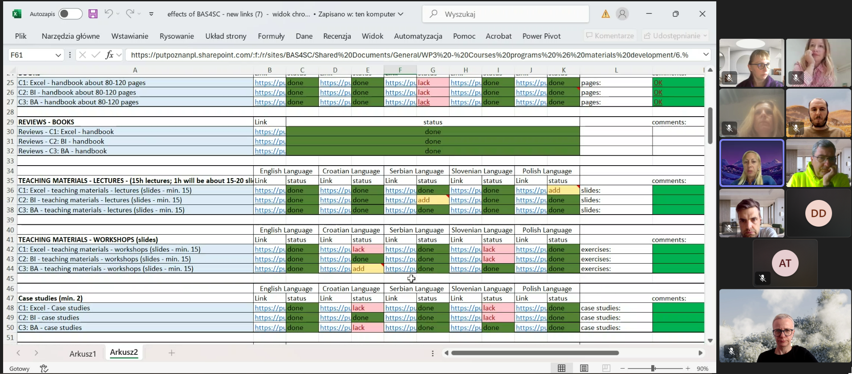Select the yellow 'add' cell in row 37
The image size is (852, 374).
point(433,200)
